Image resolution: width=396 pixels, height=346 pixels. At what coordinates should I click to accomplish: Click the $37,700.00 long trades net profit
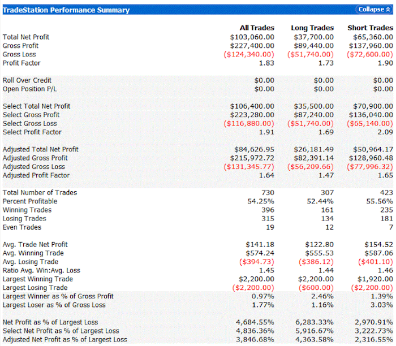click(x=313, y=37)
